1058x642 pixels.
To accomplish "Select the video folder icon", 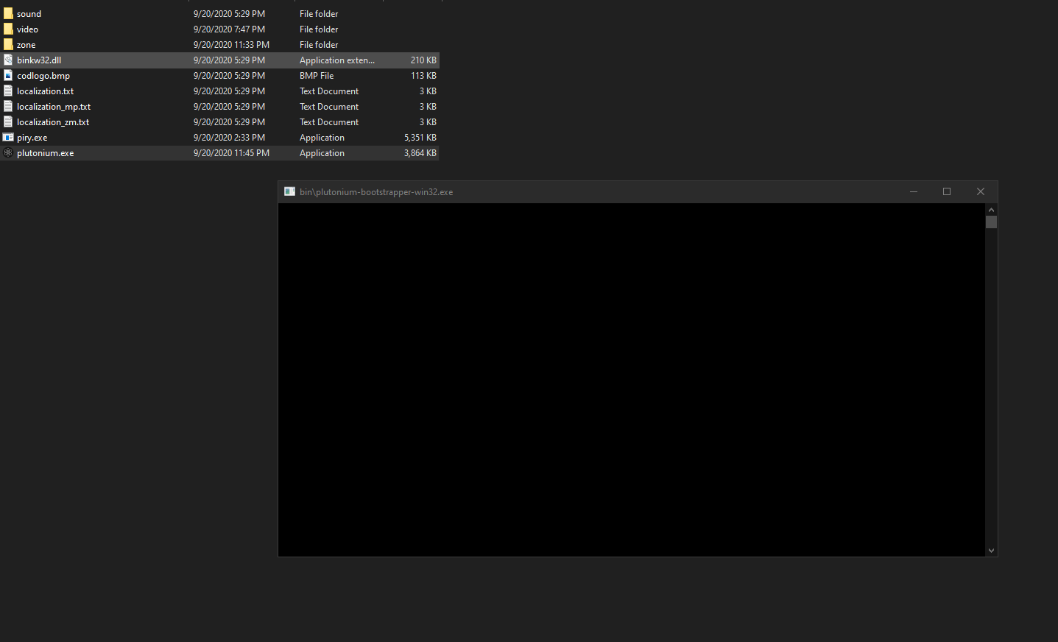I will coord(8,29).
